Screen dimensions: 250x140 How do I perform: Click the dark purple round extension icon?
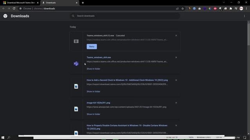click(205, 9)
